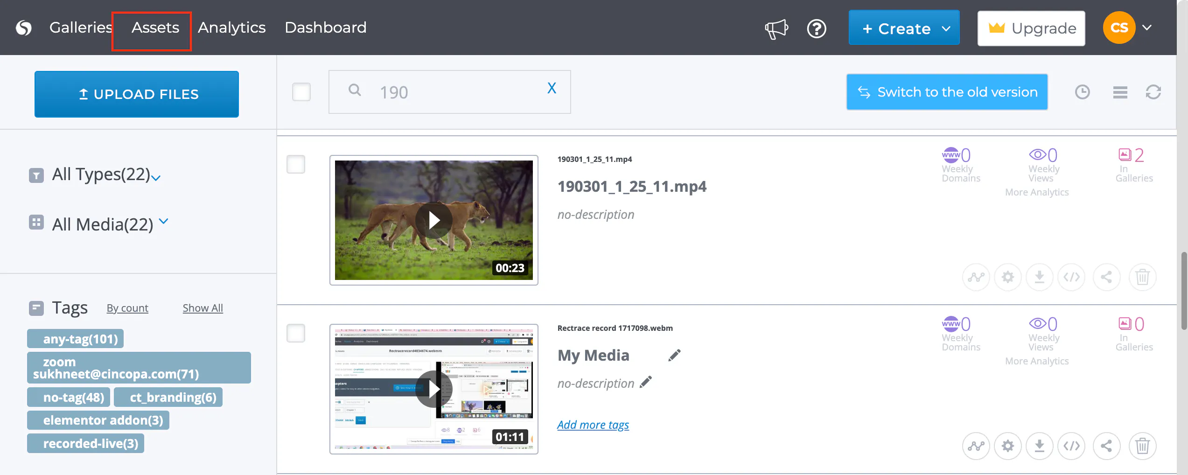This screenshot has width=1188, height=475.
Task: Play the 190301_1_25_11.mp4 lion thumbnail
Action: point(434,220)
